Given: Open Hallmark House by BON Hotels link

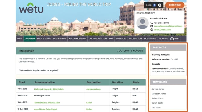Looking at the screenshot, I should (x=49, y=89).
